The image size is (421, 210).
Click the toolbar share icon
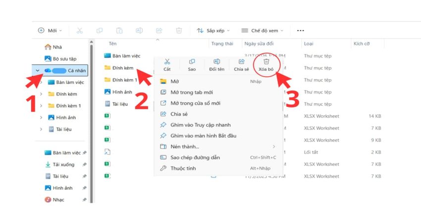click(159, 31)
